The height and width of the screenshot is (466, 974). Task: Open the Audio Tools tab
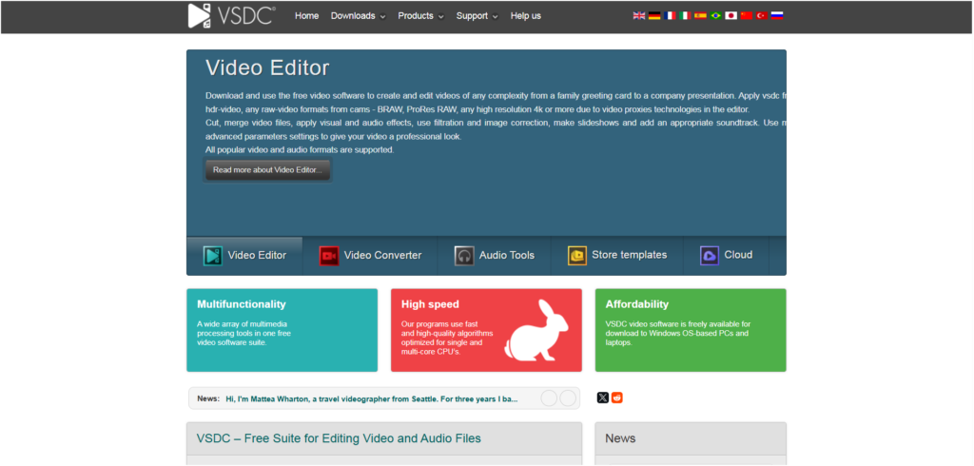pyautogui.click(x=495, y=256)
